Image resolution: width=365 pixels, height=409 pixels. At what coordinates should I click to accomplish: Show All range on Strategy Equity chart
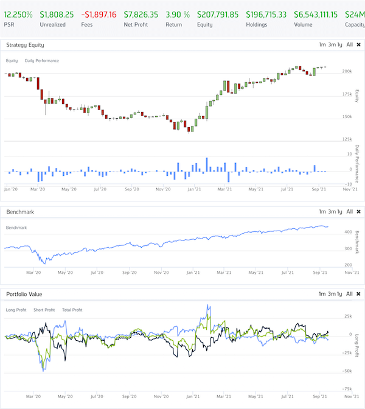pyautogui.click(x=349, y=44)
